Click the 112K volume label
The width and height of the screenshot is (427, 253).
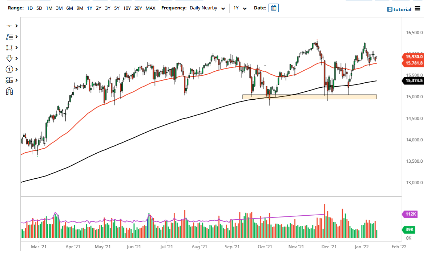pyautogui.click(x=410, y=214)
